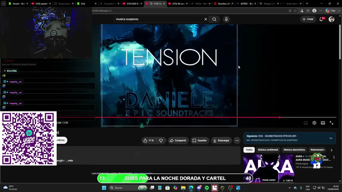Show more filter chips with right arrow
Viewport: 342px width, 192px height.
tap(331, 150)
